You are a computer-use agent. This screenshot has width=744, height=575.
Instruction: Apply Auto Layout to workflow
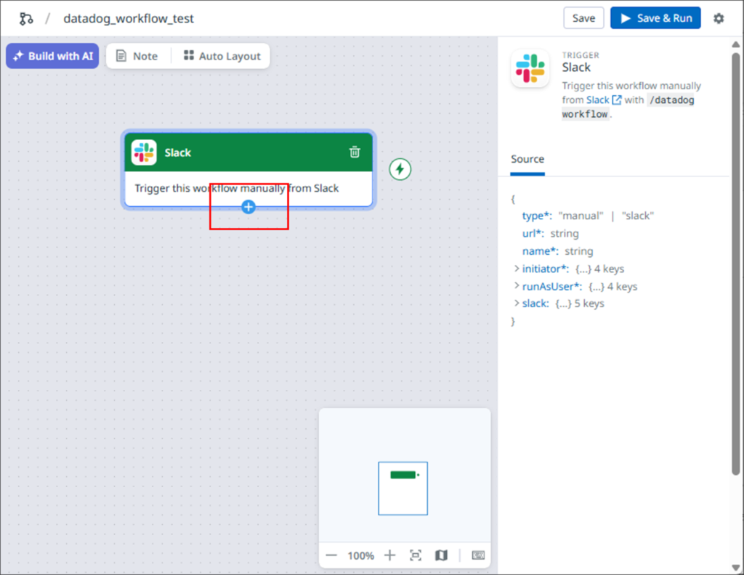tap(222, 56)
